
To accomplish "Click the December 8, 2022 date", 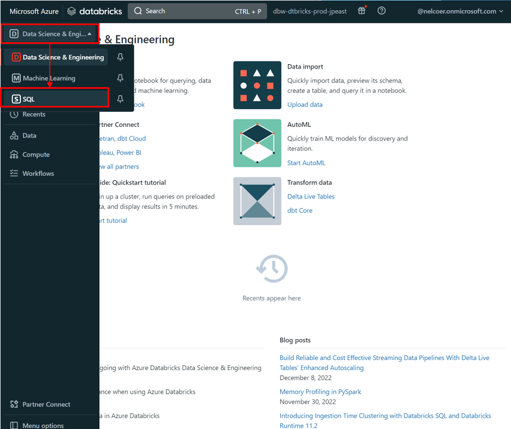I will tap(306, 378).
